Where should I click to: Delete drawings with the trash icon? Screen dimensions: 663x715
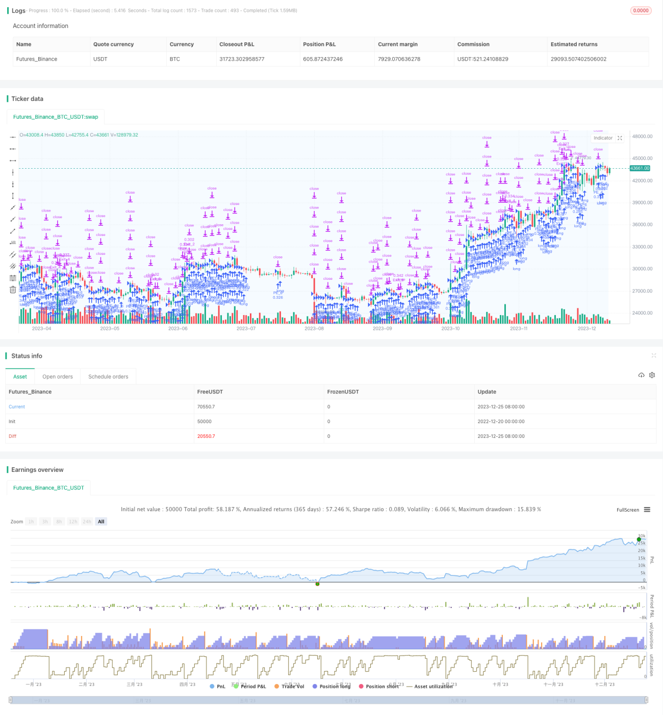point(13,289)
